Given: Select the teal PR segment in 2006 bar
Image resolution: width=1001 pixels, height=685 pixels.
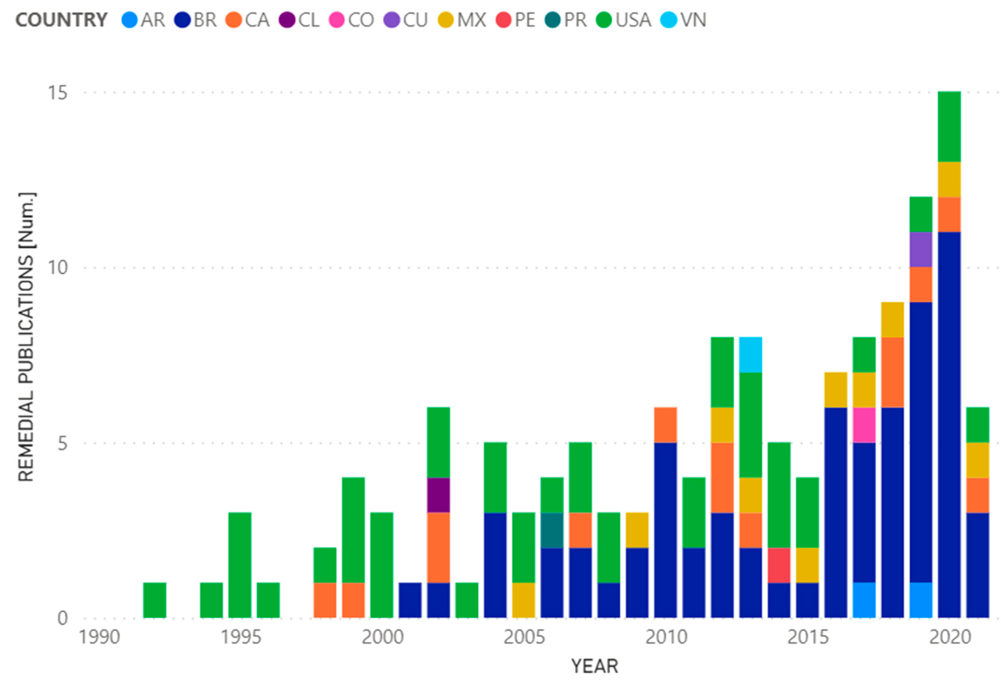Looking at the screenshot, I should pos(552,530).
